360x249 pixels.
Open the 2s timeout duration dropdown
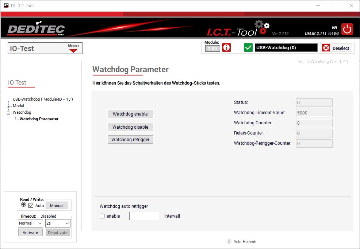(x=58, y=223)
